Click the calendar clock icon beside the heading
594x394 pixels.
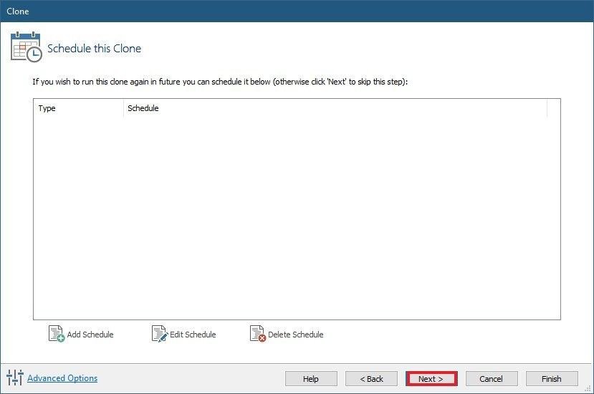pyautogui.click(x=26, y=47)
